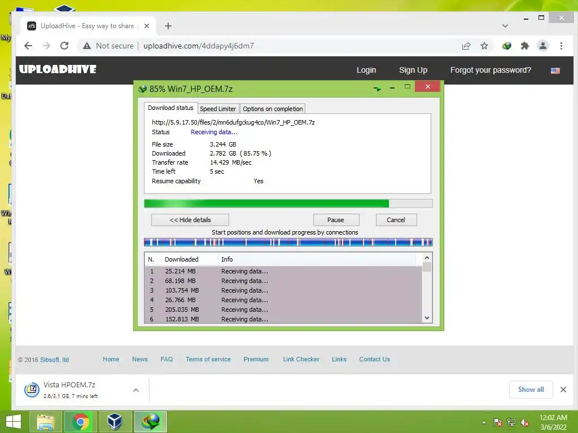Open VirtualBox from the taskbar

pos(115,422)
